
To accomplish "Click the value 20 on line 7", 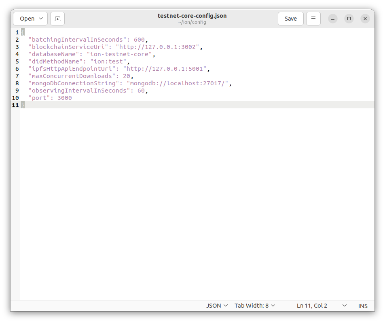I will point(127,76).
